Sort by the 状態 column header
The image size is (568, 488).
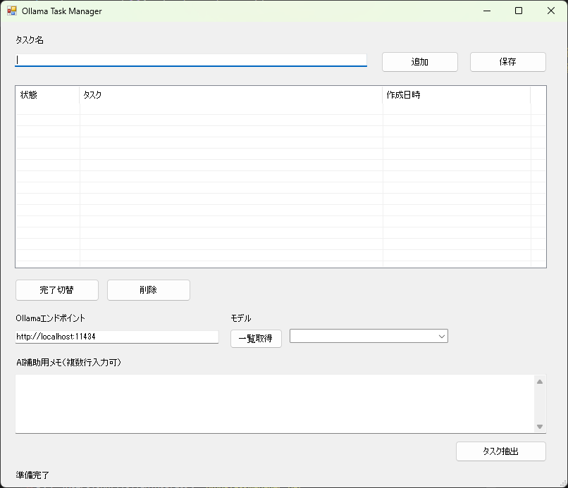(x=47, y=95)
